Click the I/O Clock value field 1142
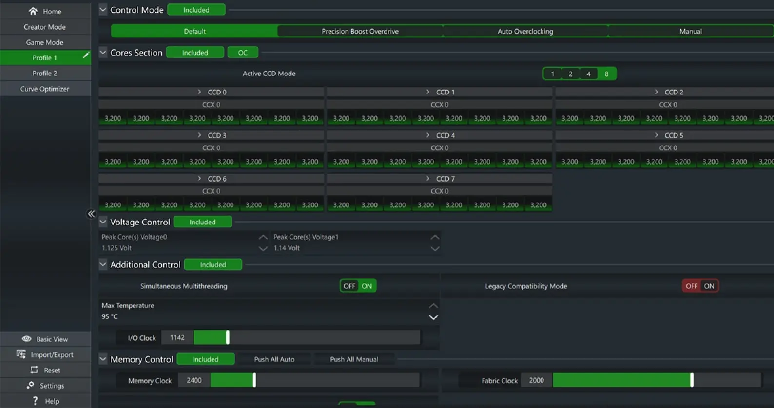Image resolution: width=774 pixels, height=408 pixels. pyautogui.click(x=177, y=337)
